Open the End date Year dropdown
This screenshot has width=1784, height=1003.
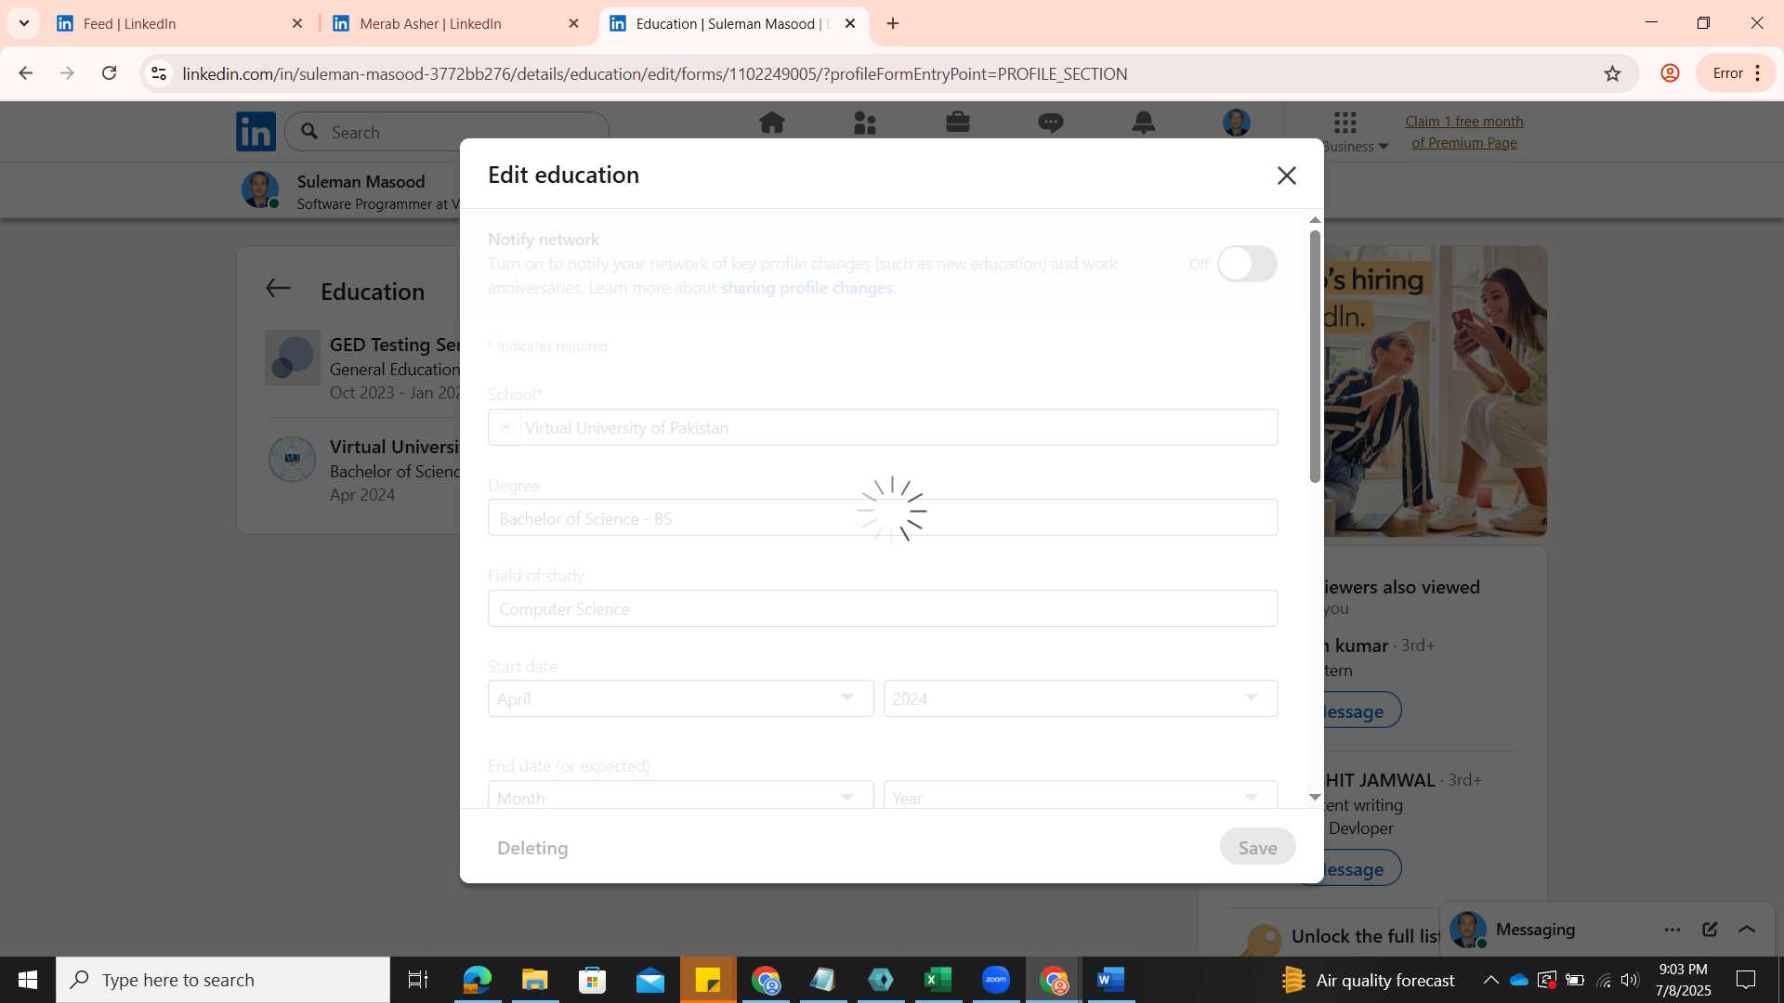coord(1081,795)
